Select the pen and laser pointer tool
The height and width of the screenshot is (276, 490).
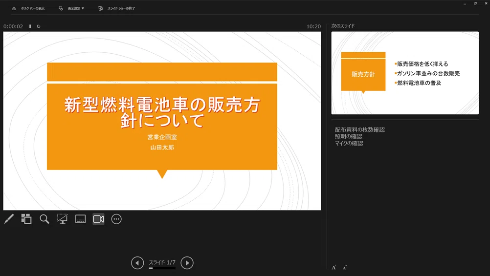[9, 219]
